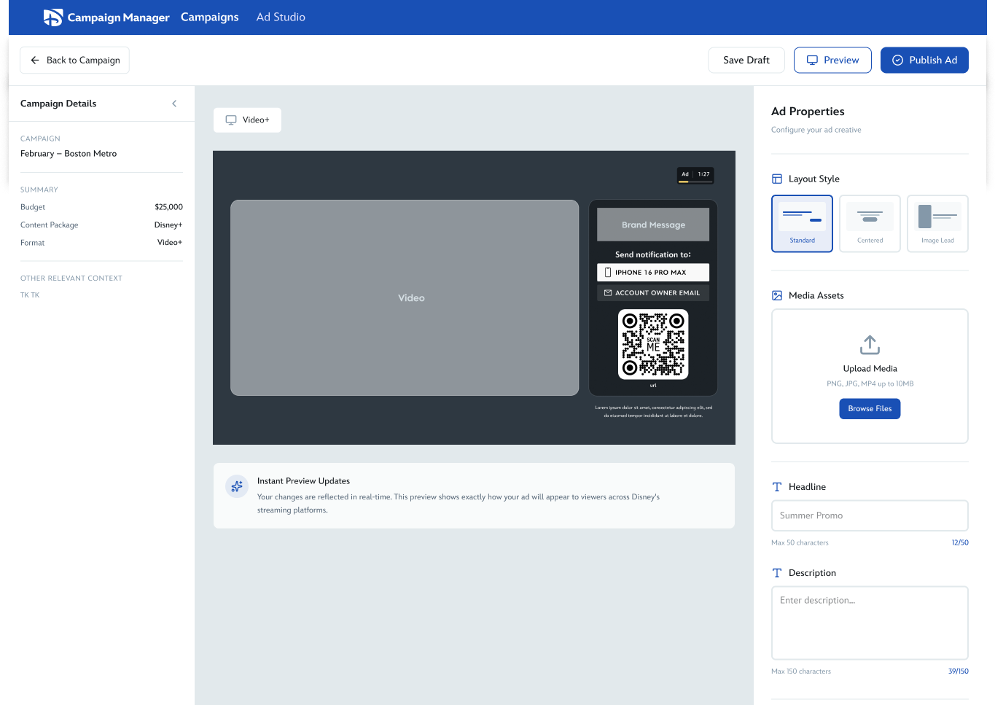Click the monitor icon in the Video+ button

(231, 120)
